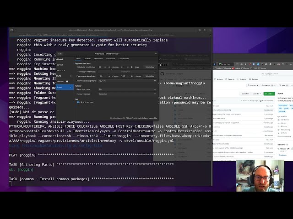The height and width of the screenshot is (219, 293).
Task: Open the Video bookmarks folder
Action: click(x=218, y=68)
